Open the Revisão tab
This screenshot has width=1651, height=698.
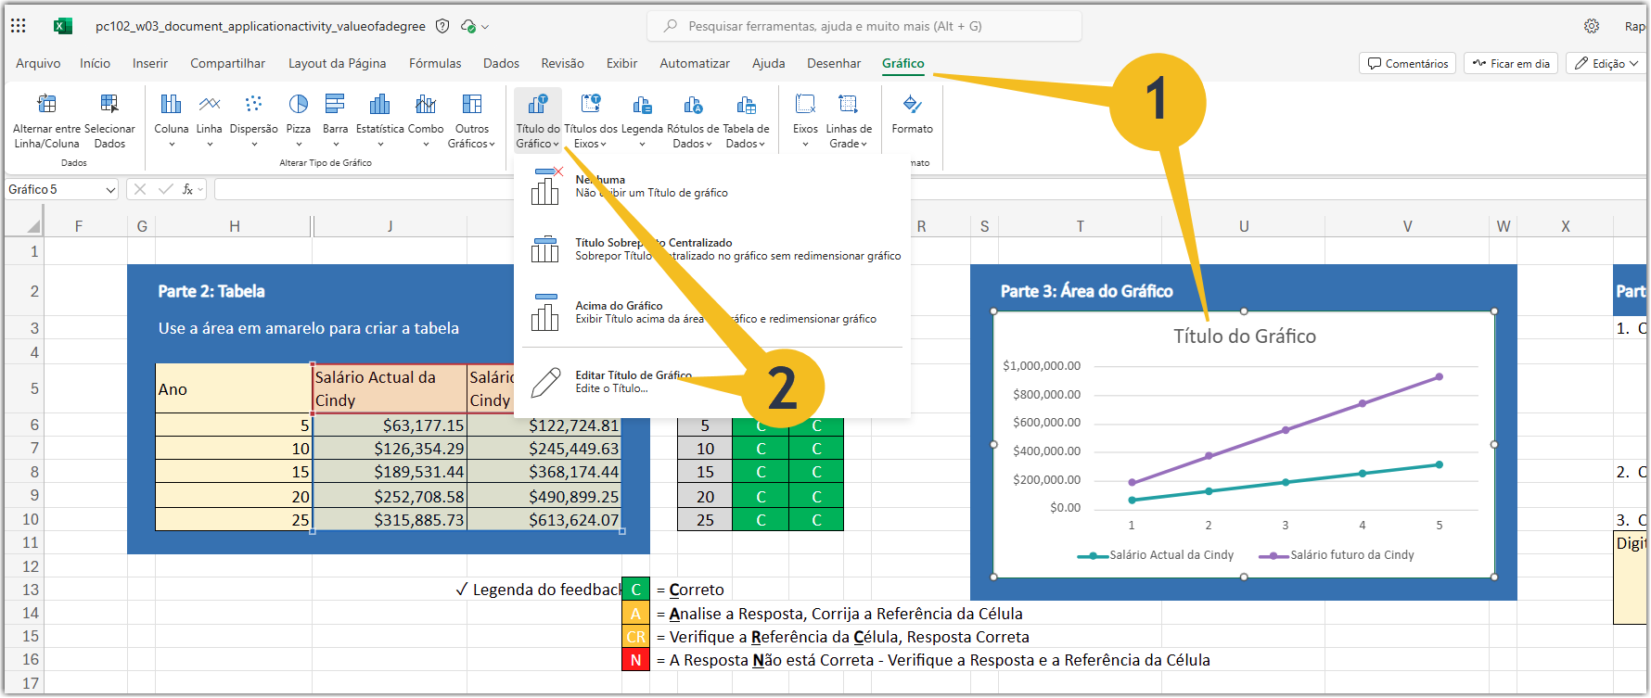562,63
